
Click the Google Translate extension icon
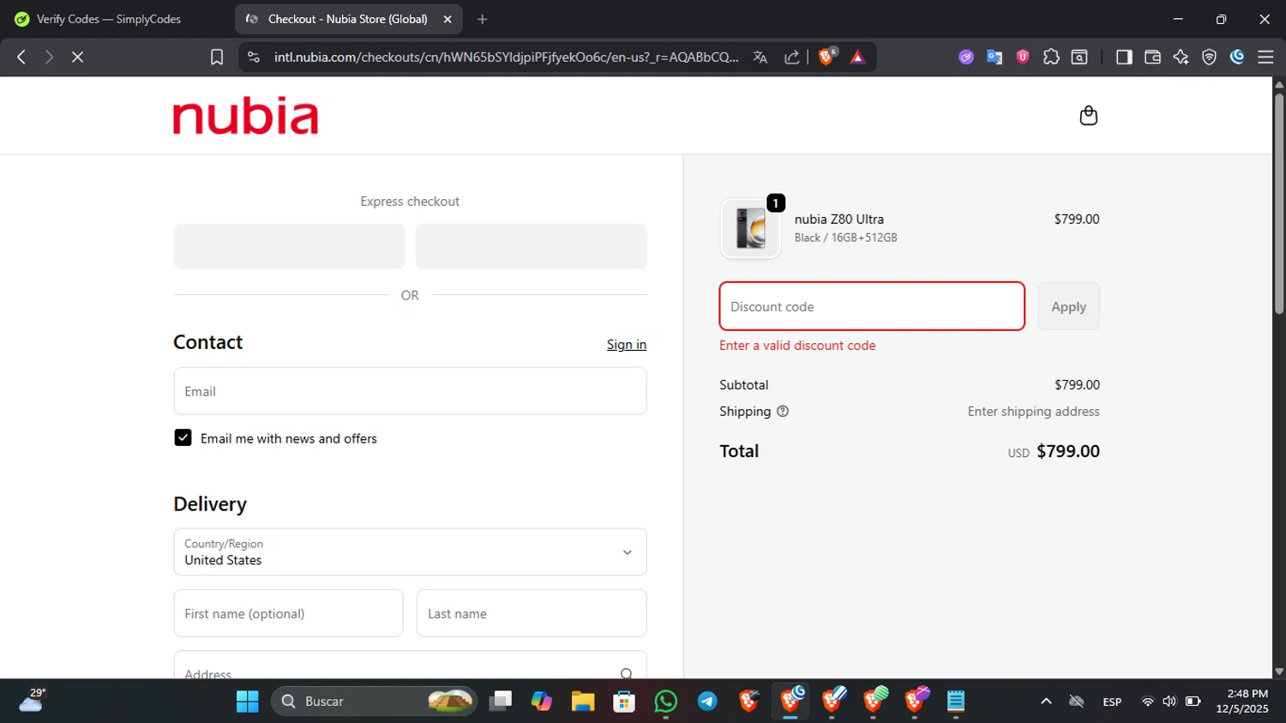click(x=995, y=57)
